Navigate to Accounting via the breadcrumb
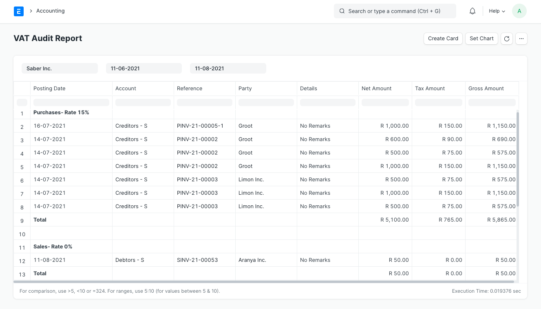 [50, 11]
